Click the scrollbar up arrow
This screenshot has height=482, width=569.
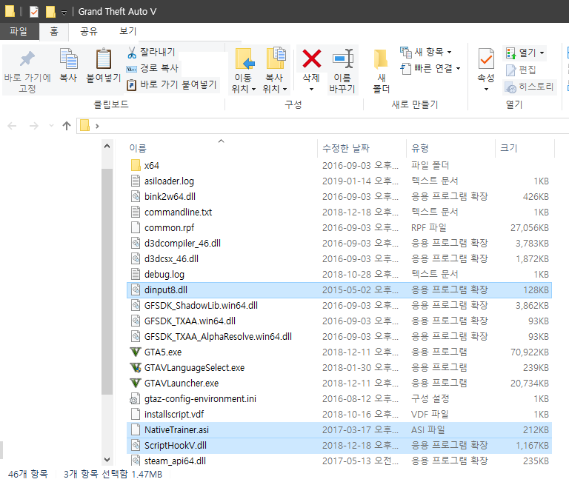(107, 147)
